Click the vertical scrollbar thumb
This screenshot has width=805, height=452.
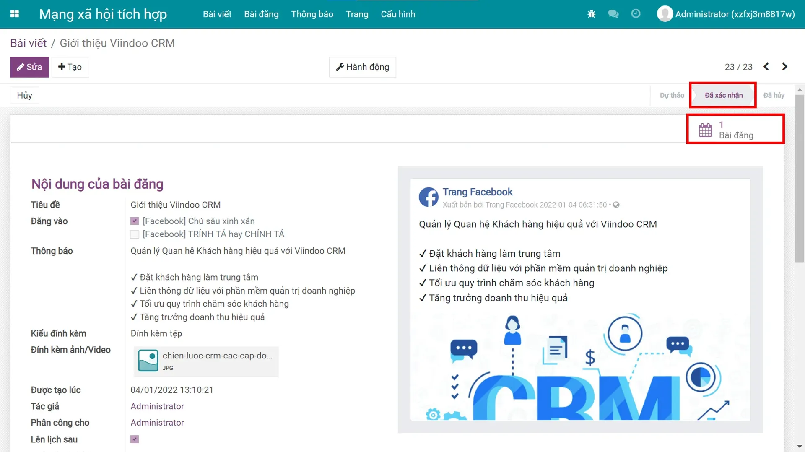coord(800,178)
